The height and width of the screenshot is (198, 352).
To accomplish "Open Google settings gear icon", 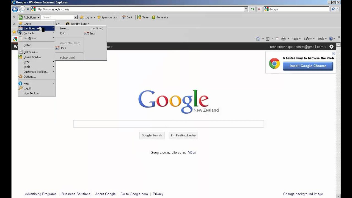I will (x=331, y=47).
